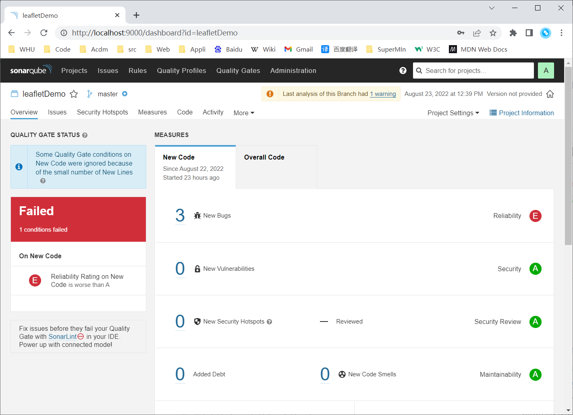The height and width of the screenshot is (415, 573).
Task: Open the Projects menu
Action: [x=74, y=71]
